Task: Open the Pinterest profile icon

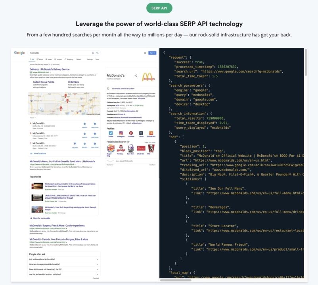Action: [131, 133]
